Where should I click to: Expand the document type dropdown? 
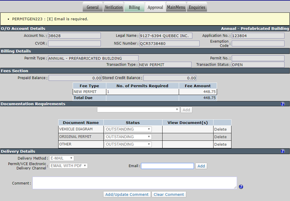138,110
